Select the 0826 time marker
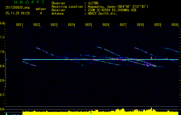Viewport: 181px width, 115px height. [x=106, y=25]
